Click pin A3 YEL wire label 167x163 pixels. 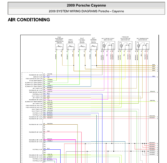48,78
